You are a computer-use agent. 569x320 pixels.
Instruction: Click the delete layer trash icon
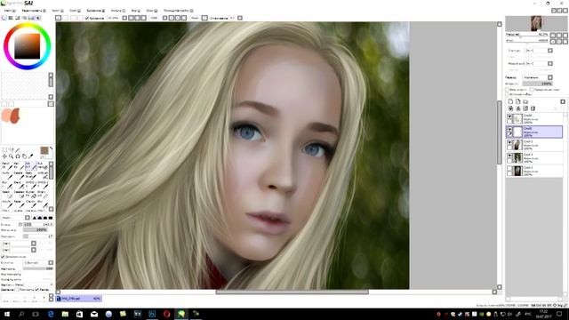pyautogui.click(x=533, y=108)
